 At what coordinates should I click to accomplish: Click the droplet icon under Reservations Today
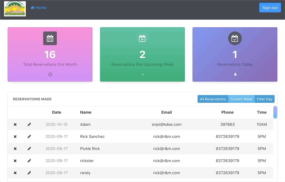(x=235, y=74)
